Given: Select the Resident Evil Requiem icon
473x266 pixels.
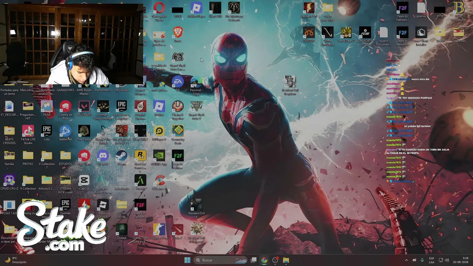Looking at the screenshot, I should [x=290, y=85].
